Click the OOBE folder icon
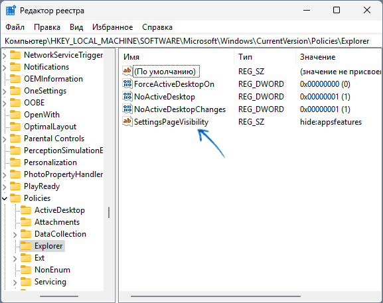 15,103
